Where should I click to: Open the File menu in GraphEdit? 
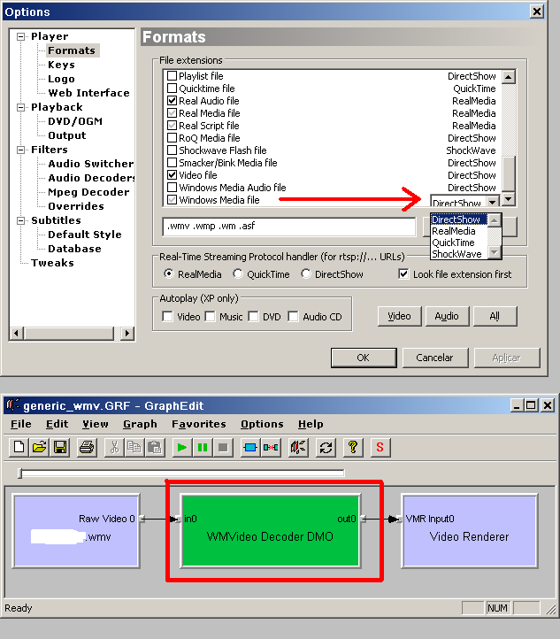20,424
